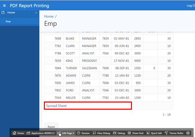Click the Theme Roller paint icon
The width and height of the screenshot is (195, 137).
click(x=166, y=133)
